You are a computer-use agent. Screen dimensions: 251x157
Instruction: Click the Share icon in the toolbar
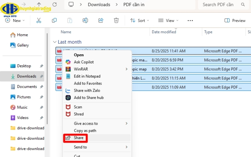click(x=101, y=20)
